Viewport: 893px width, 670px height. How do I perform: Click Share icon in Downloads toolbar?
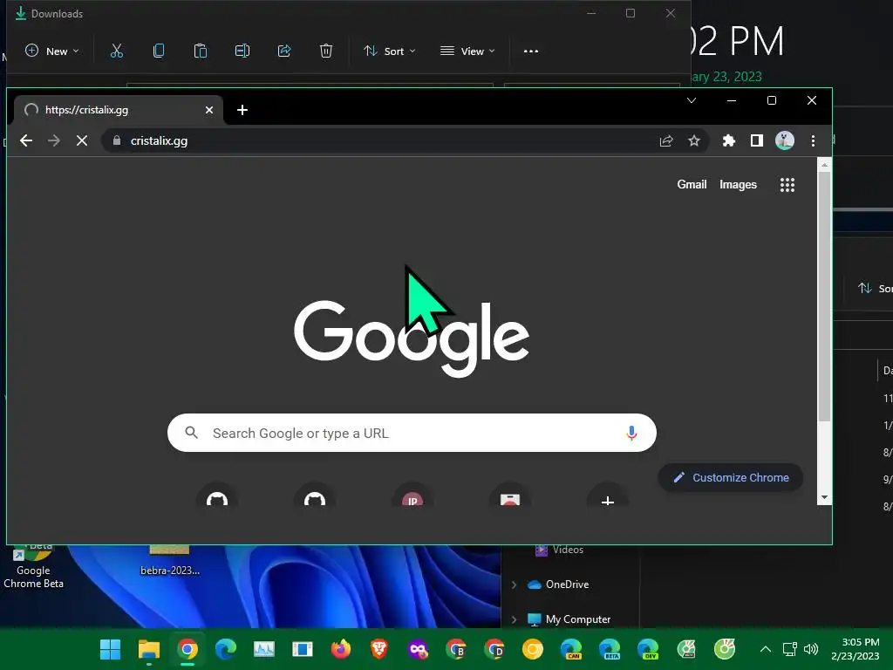point(284,51)
